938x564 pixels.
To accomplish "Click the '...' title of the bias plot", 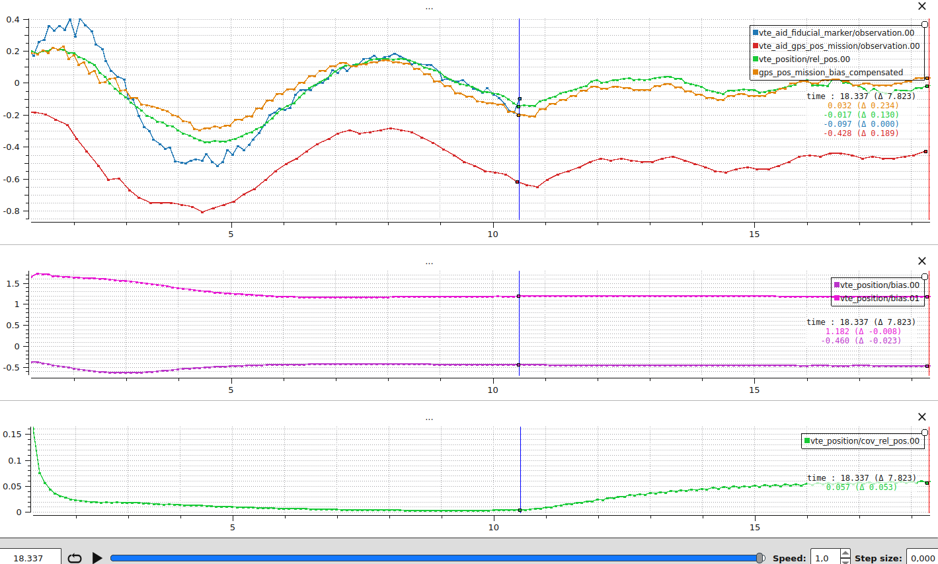I will pyautogui.click(x=429, y=262).
